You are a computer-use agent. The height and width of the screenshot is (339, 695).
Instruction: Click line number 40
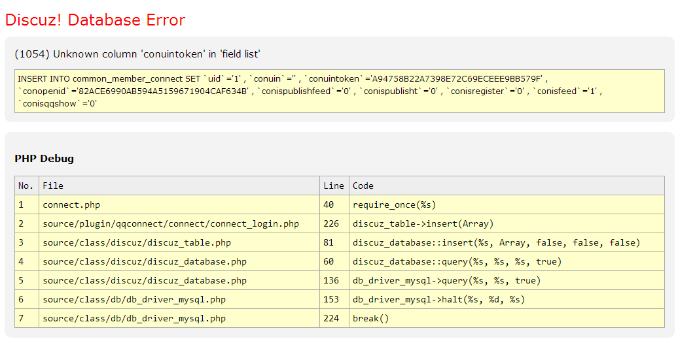coord(334,205)
